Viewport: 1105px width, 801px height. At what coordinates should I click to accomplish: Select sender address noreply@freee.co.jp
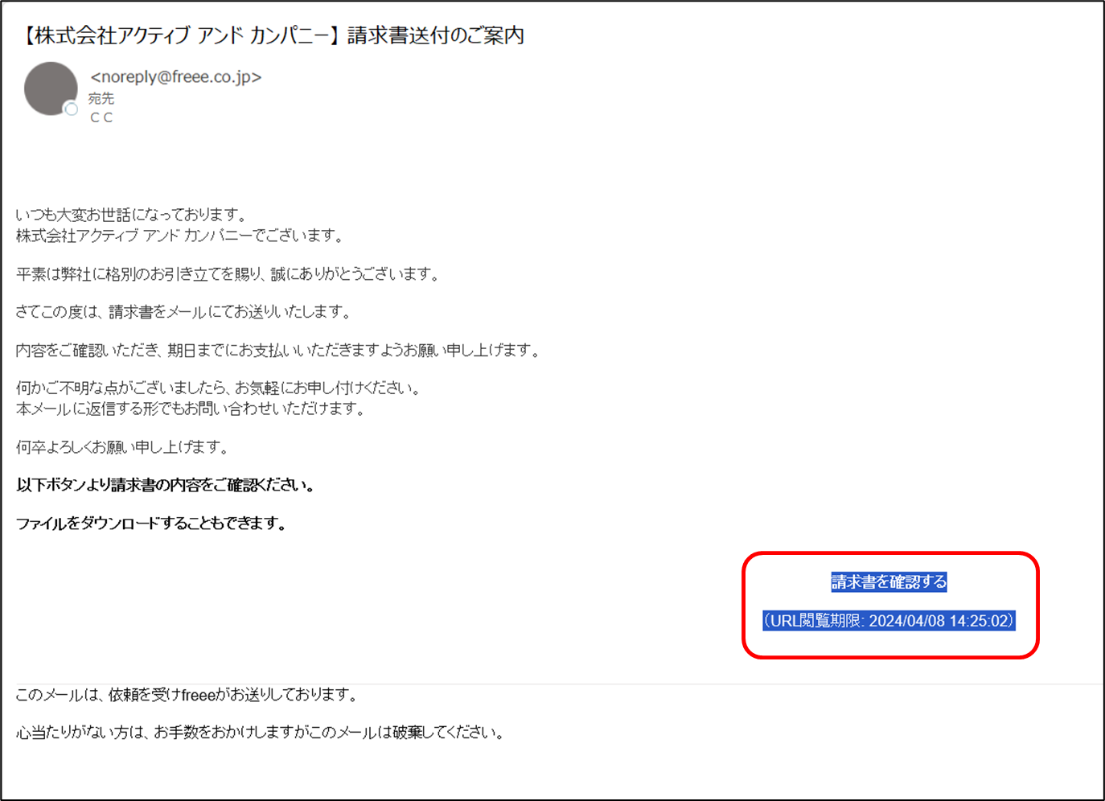pos(176,77)
